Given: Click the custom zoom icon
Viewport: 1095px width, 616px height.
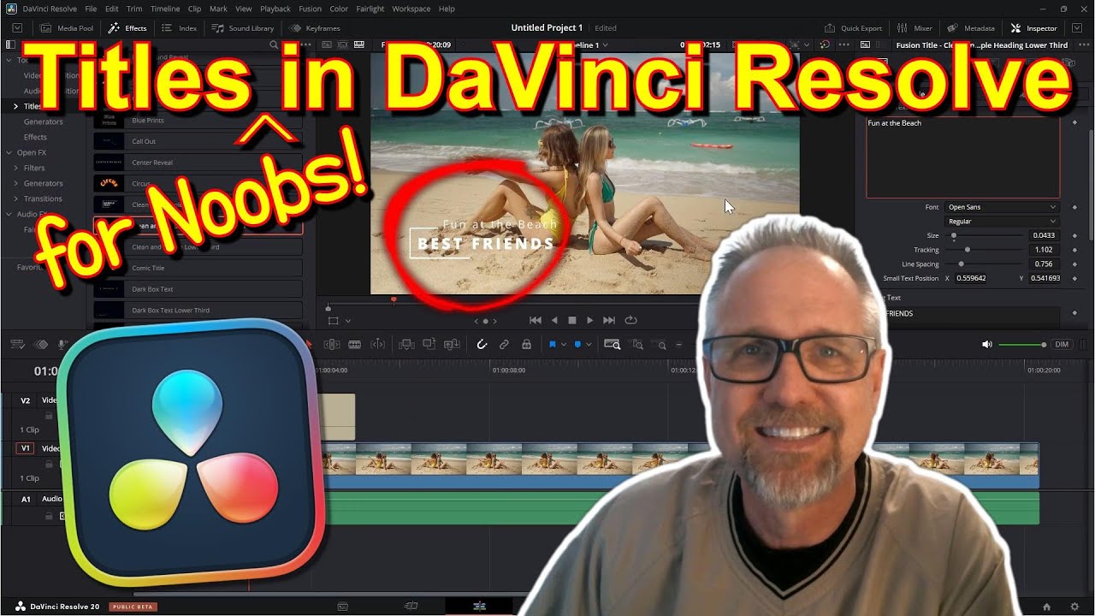Looking at the screenshot, I should [660, 345].
